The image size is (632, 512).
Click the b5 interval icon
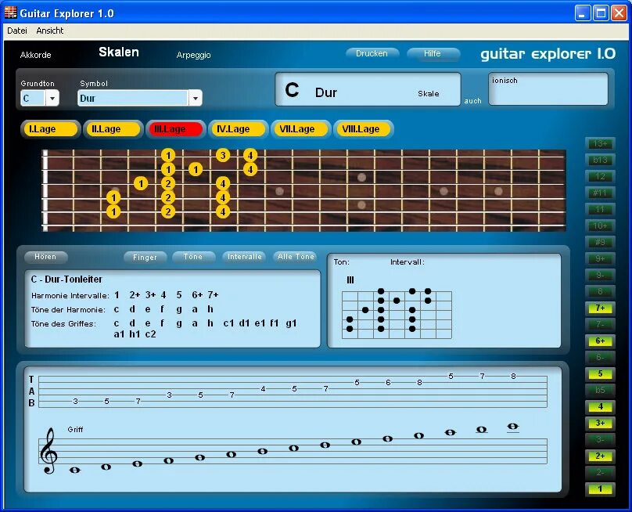click(599, 390)
